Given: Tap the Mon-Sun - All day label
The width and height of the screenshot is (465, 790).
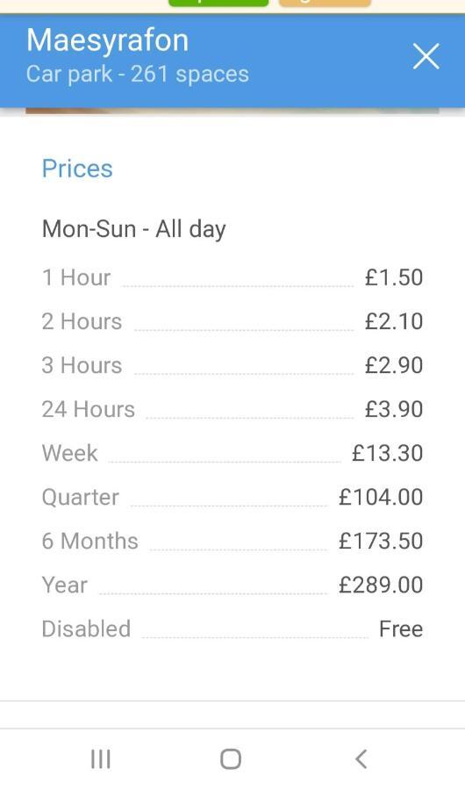Looking at the screenshot, I should pos(134,229).
